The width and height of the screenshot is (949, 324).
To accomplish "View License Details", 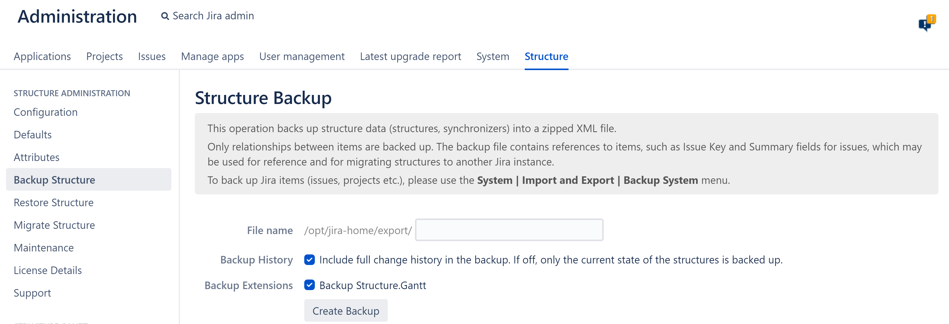I will pyautogui.click(x=48, y=270).
